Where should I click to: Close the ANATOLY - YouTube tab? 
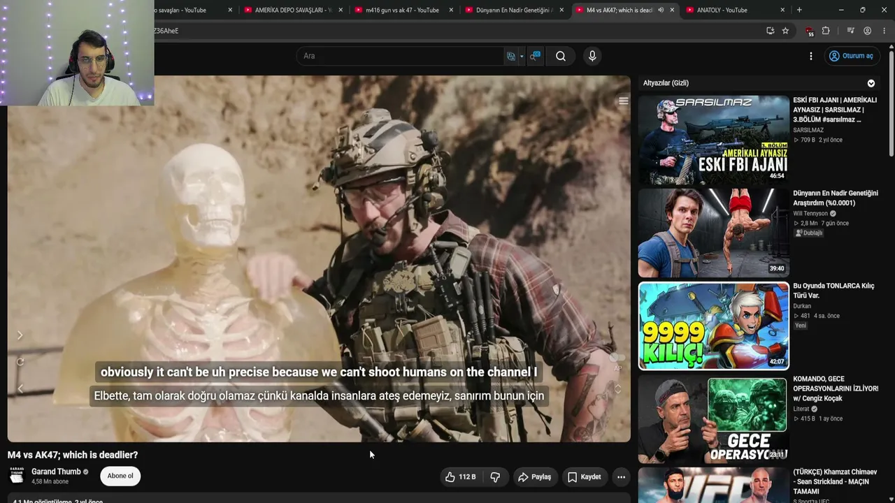[782, 10]
